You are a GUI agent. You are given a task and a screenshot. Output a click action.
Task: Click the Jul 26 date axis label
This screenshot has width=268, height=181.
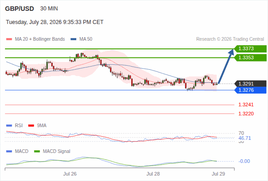(x=70, y=174)
